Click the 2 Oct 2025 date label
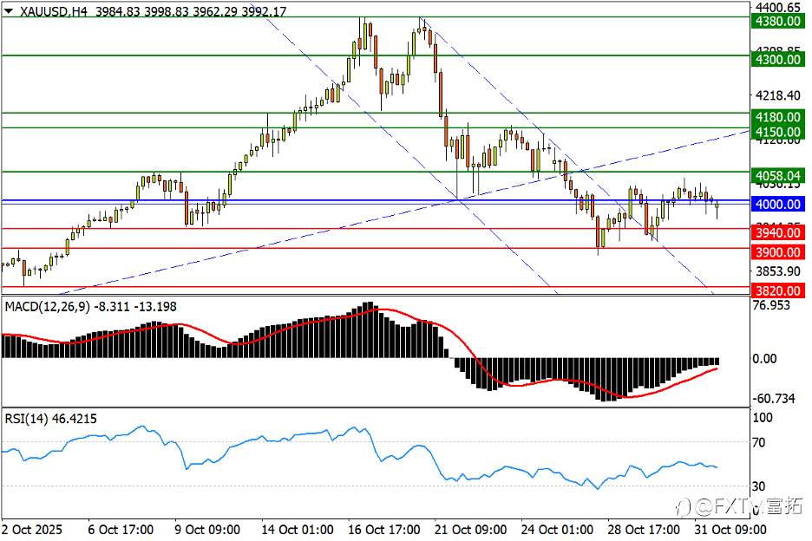Screen dimensions: 812x541 point(31,530)
